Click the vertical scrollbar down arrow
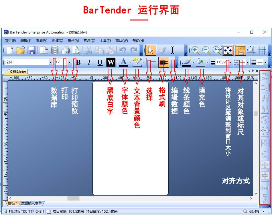272x215 pixels. click(256, 193)
